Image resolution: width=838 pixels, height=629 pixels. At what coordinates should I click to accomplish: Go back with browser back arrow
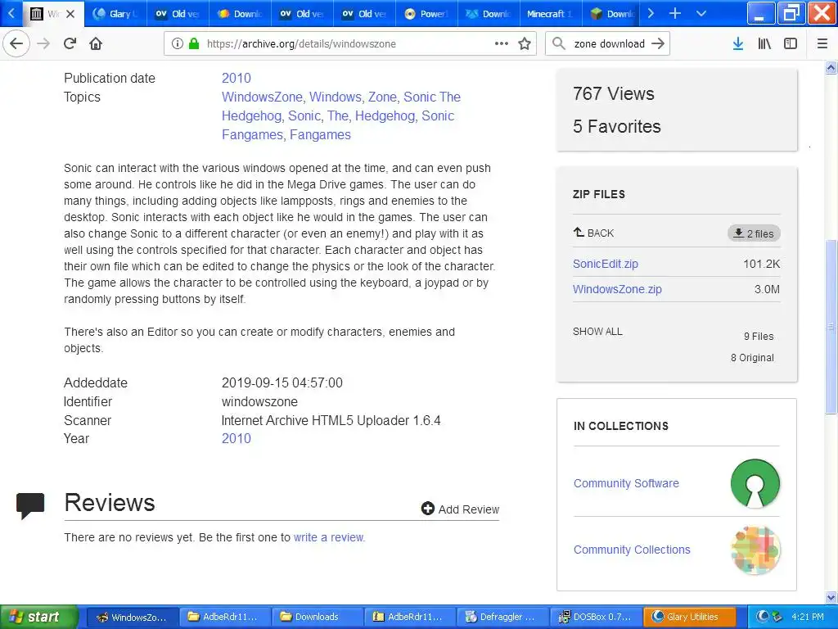click(x=16, y=43)
